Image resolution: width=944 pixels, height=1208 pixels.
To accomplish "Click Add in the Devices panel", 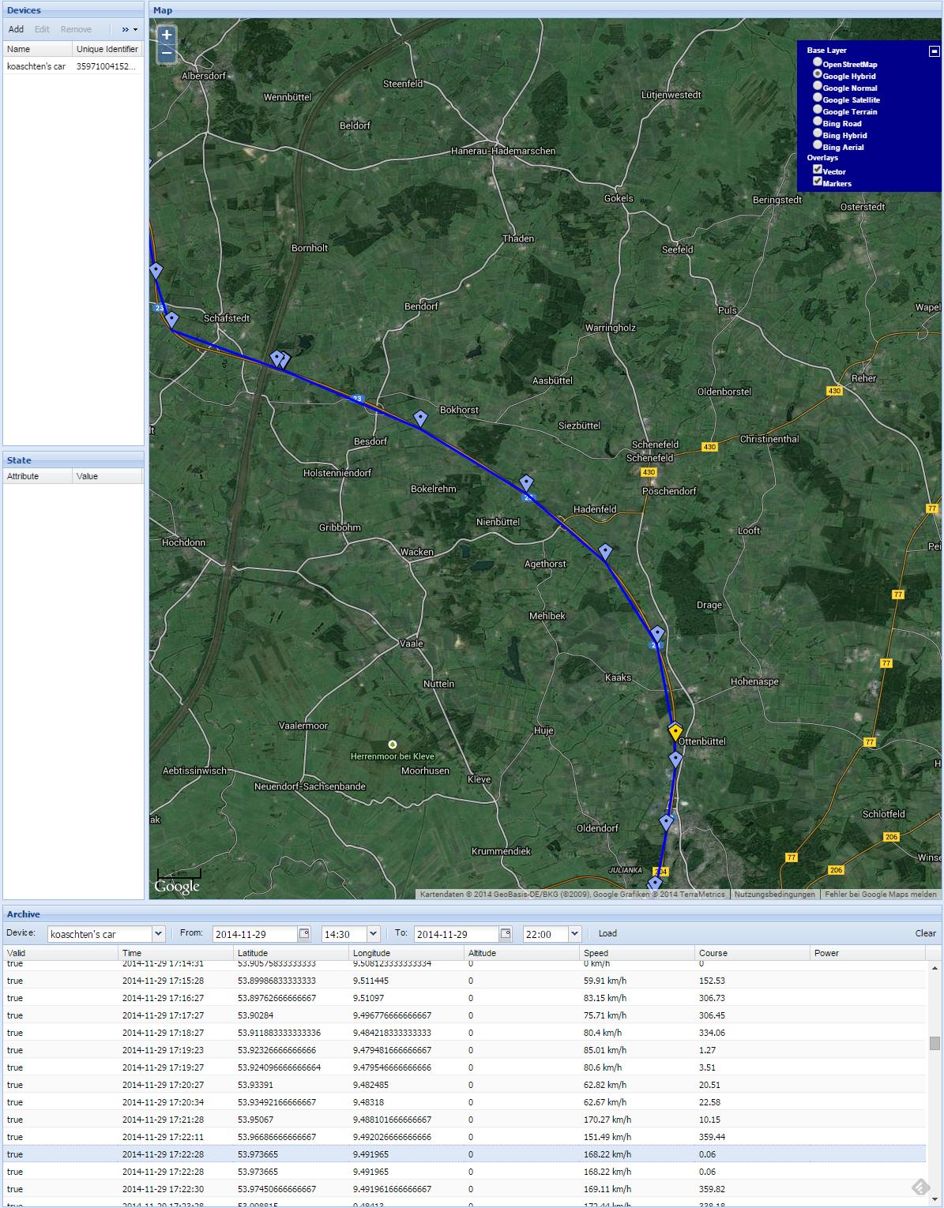I will [16, 29].
